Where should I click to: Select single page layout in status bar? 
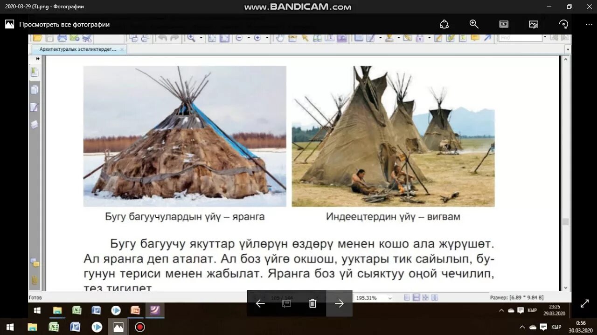pos(407,297)
